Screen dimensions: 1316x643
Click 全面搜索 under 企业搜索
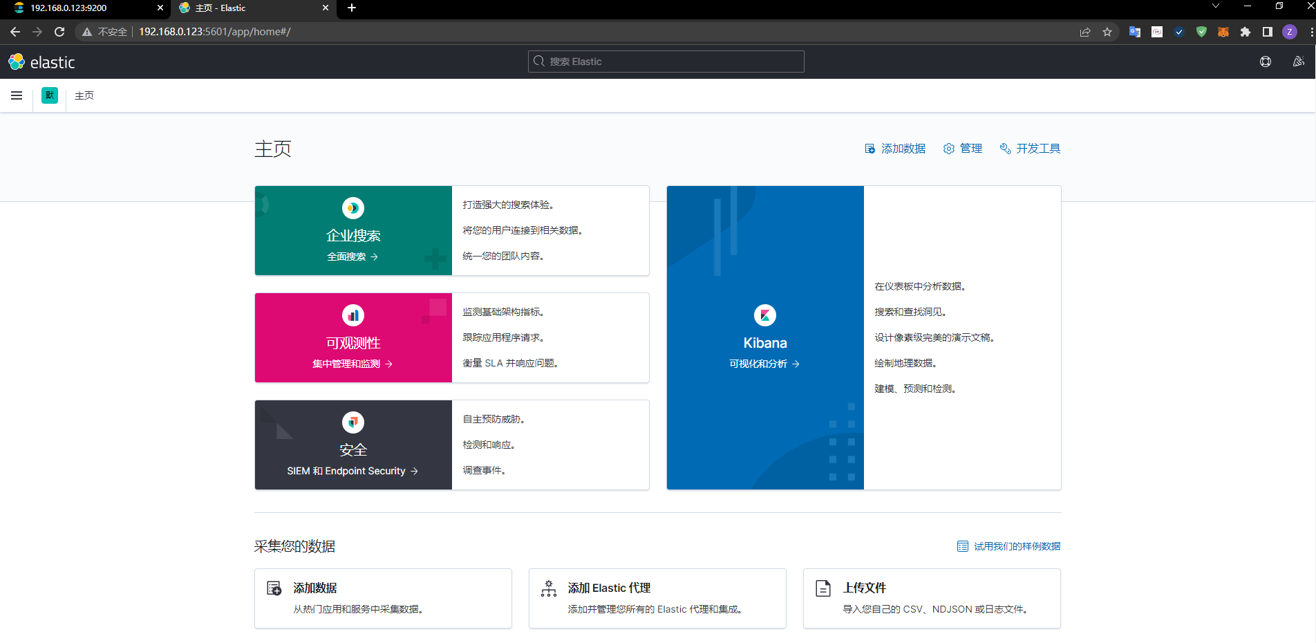[x=352, y=257]
